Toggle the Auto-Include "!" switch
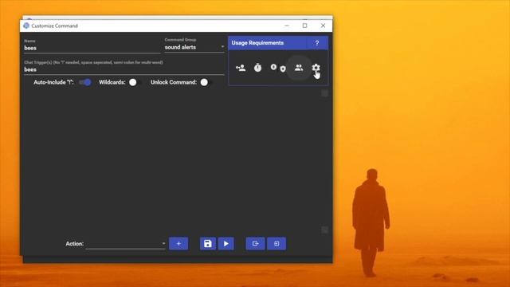Viewport: 510px width, 287px height. pos(85,82)
